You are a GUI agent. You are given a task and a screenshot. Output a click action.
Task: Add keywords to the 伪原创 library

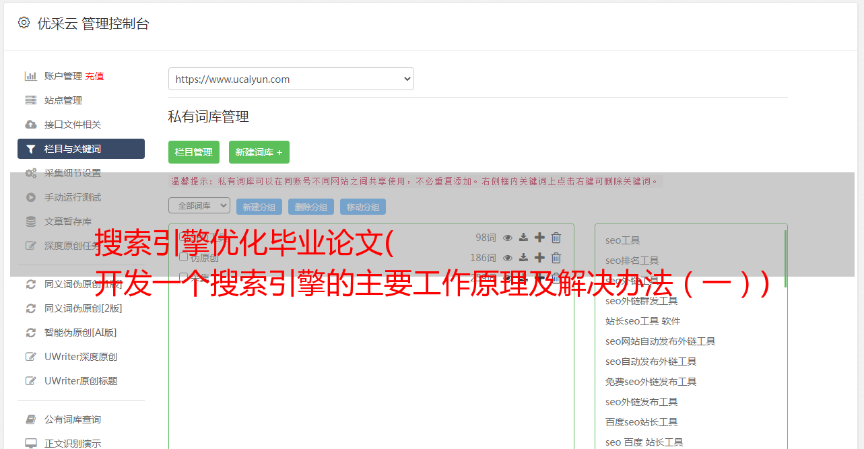click(539, 258)
